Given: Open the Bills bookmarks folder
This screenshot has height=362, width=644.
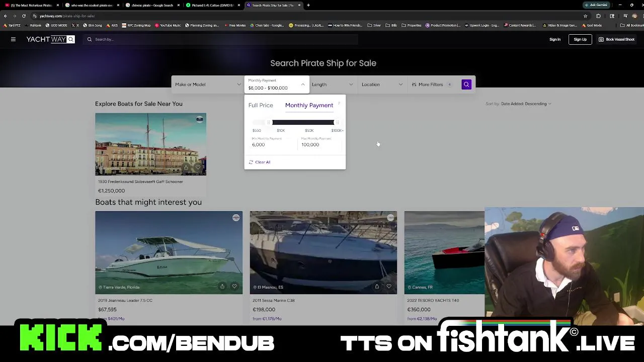Looking at the screenshot, I should 391,25.
